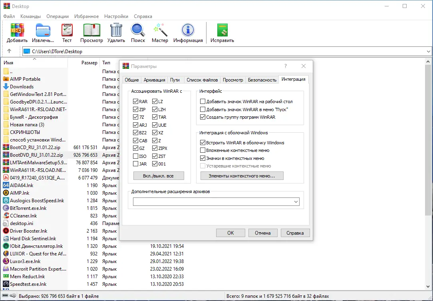Screen dimensions: 433x301
Task: Go up one folder arrow
Action: (9, 51)
